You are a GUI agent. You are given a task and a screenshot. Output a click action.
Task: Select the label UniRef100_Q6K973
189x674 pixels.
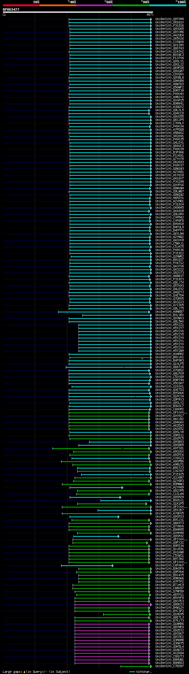tap(170, 523)
